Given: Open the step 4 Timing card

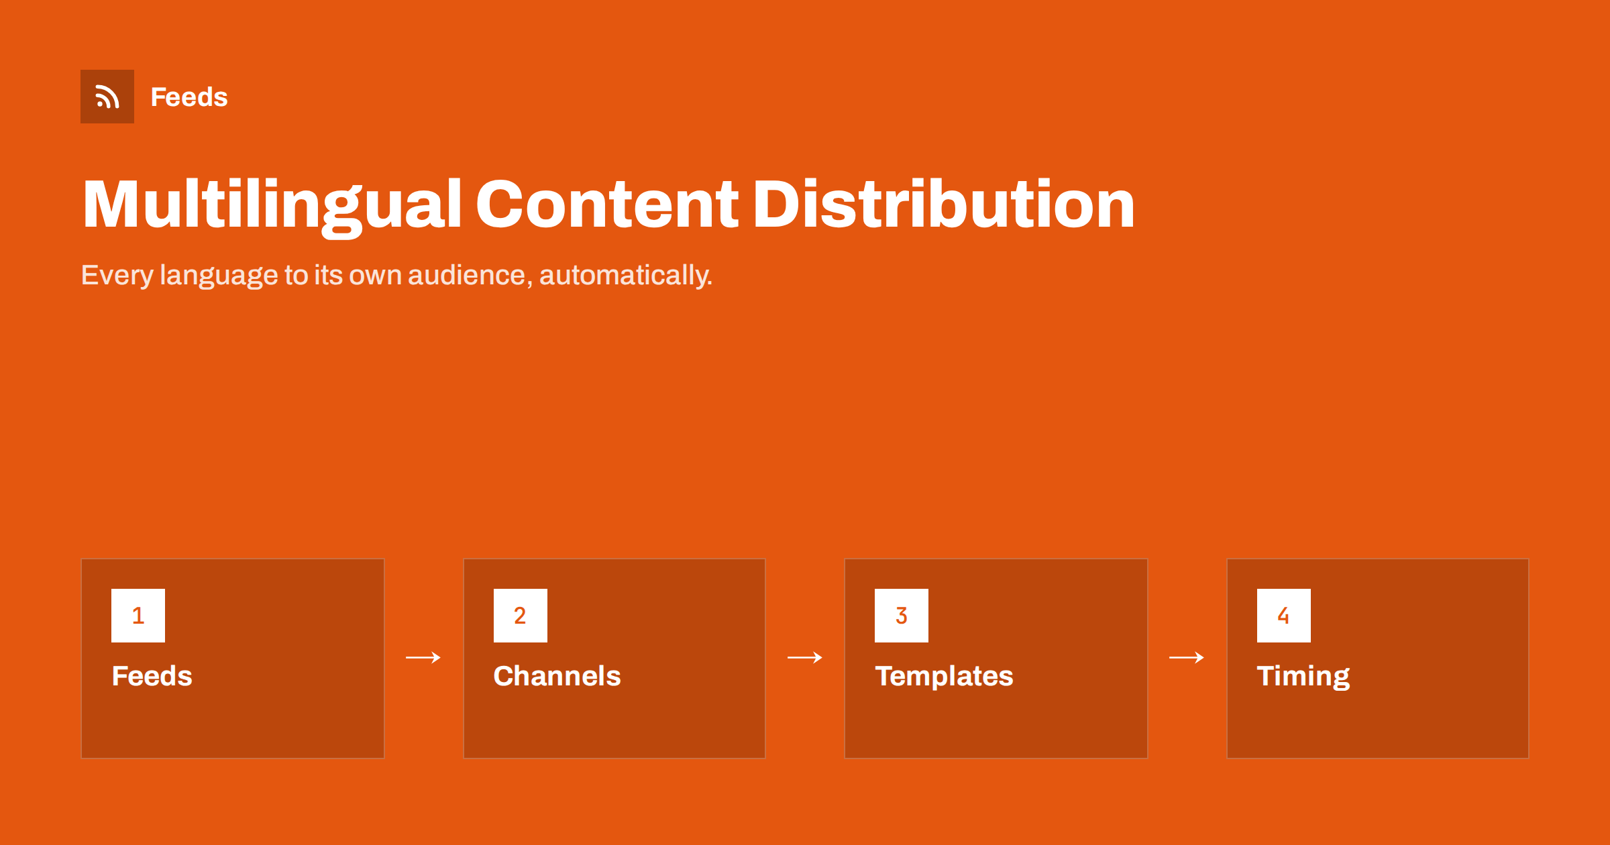Looking at the screenshot, I should [x=1378, y=659].
